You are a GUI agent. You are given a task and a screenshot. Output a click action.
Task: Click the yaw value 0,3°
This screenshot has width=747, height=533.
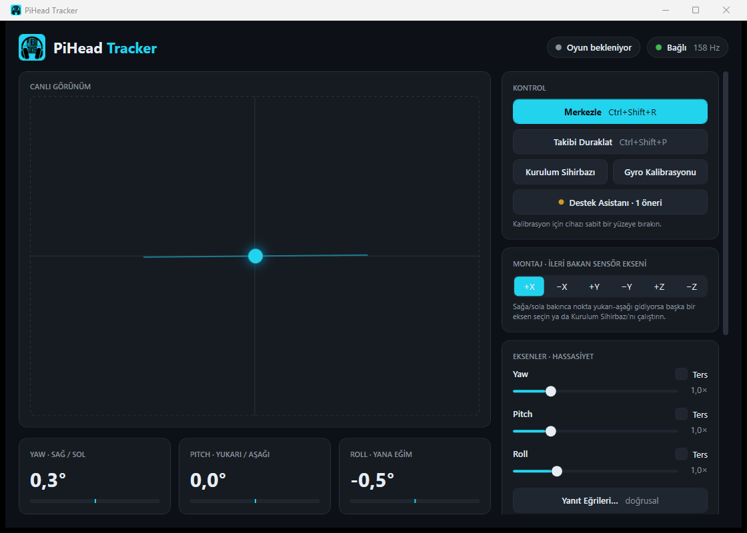pyautogui.click(x=47, y=480)
